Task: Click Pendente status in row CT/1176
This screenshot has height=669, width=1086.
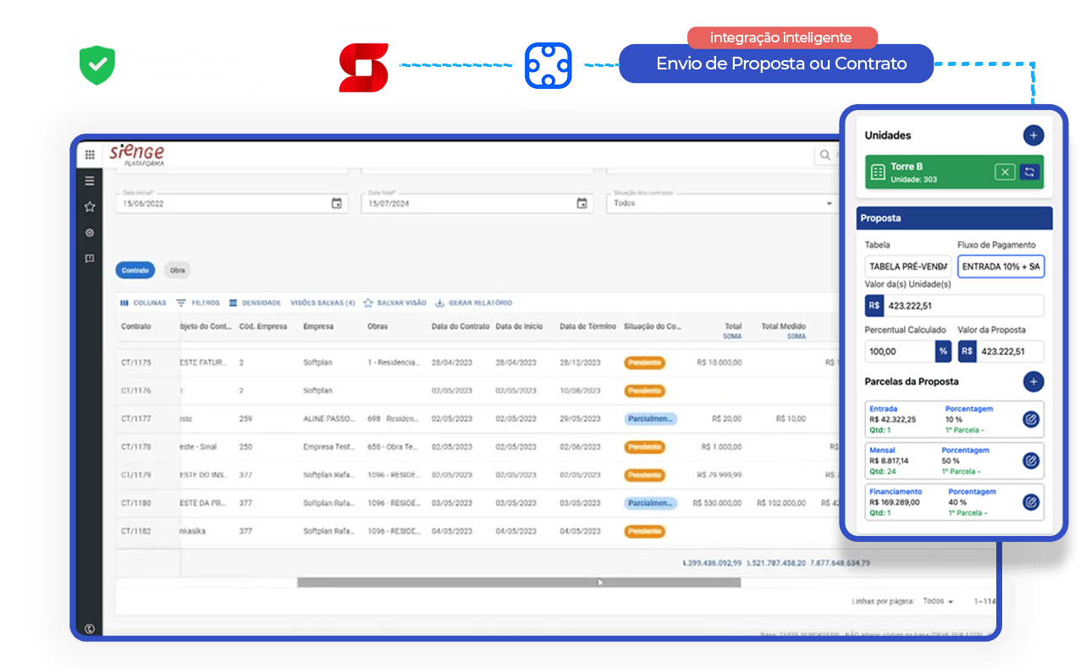Action: coord(645,391)
